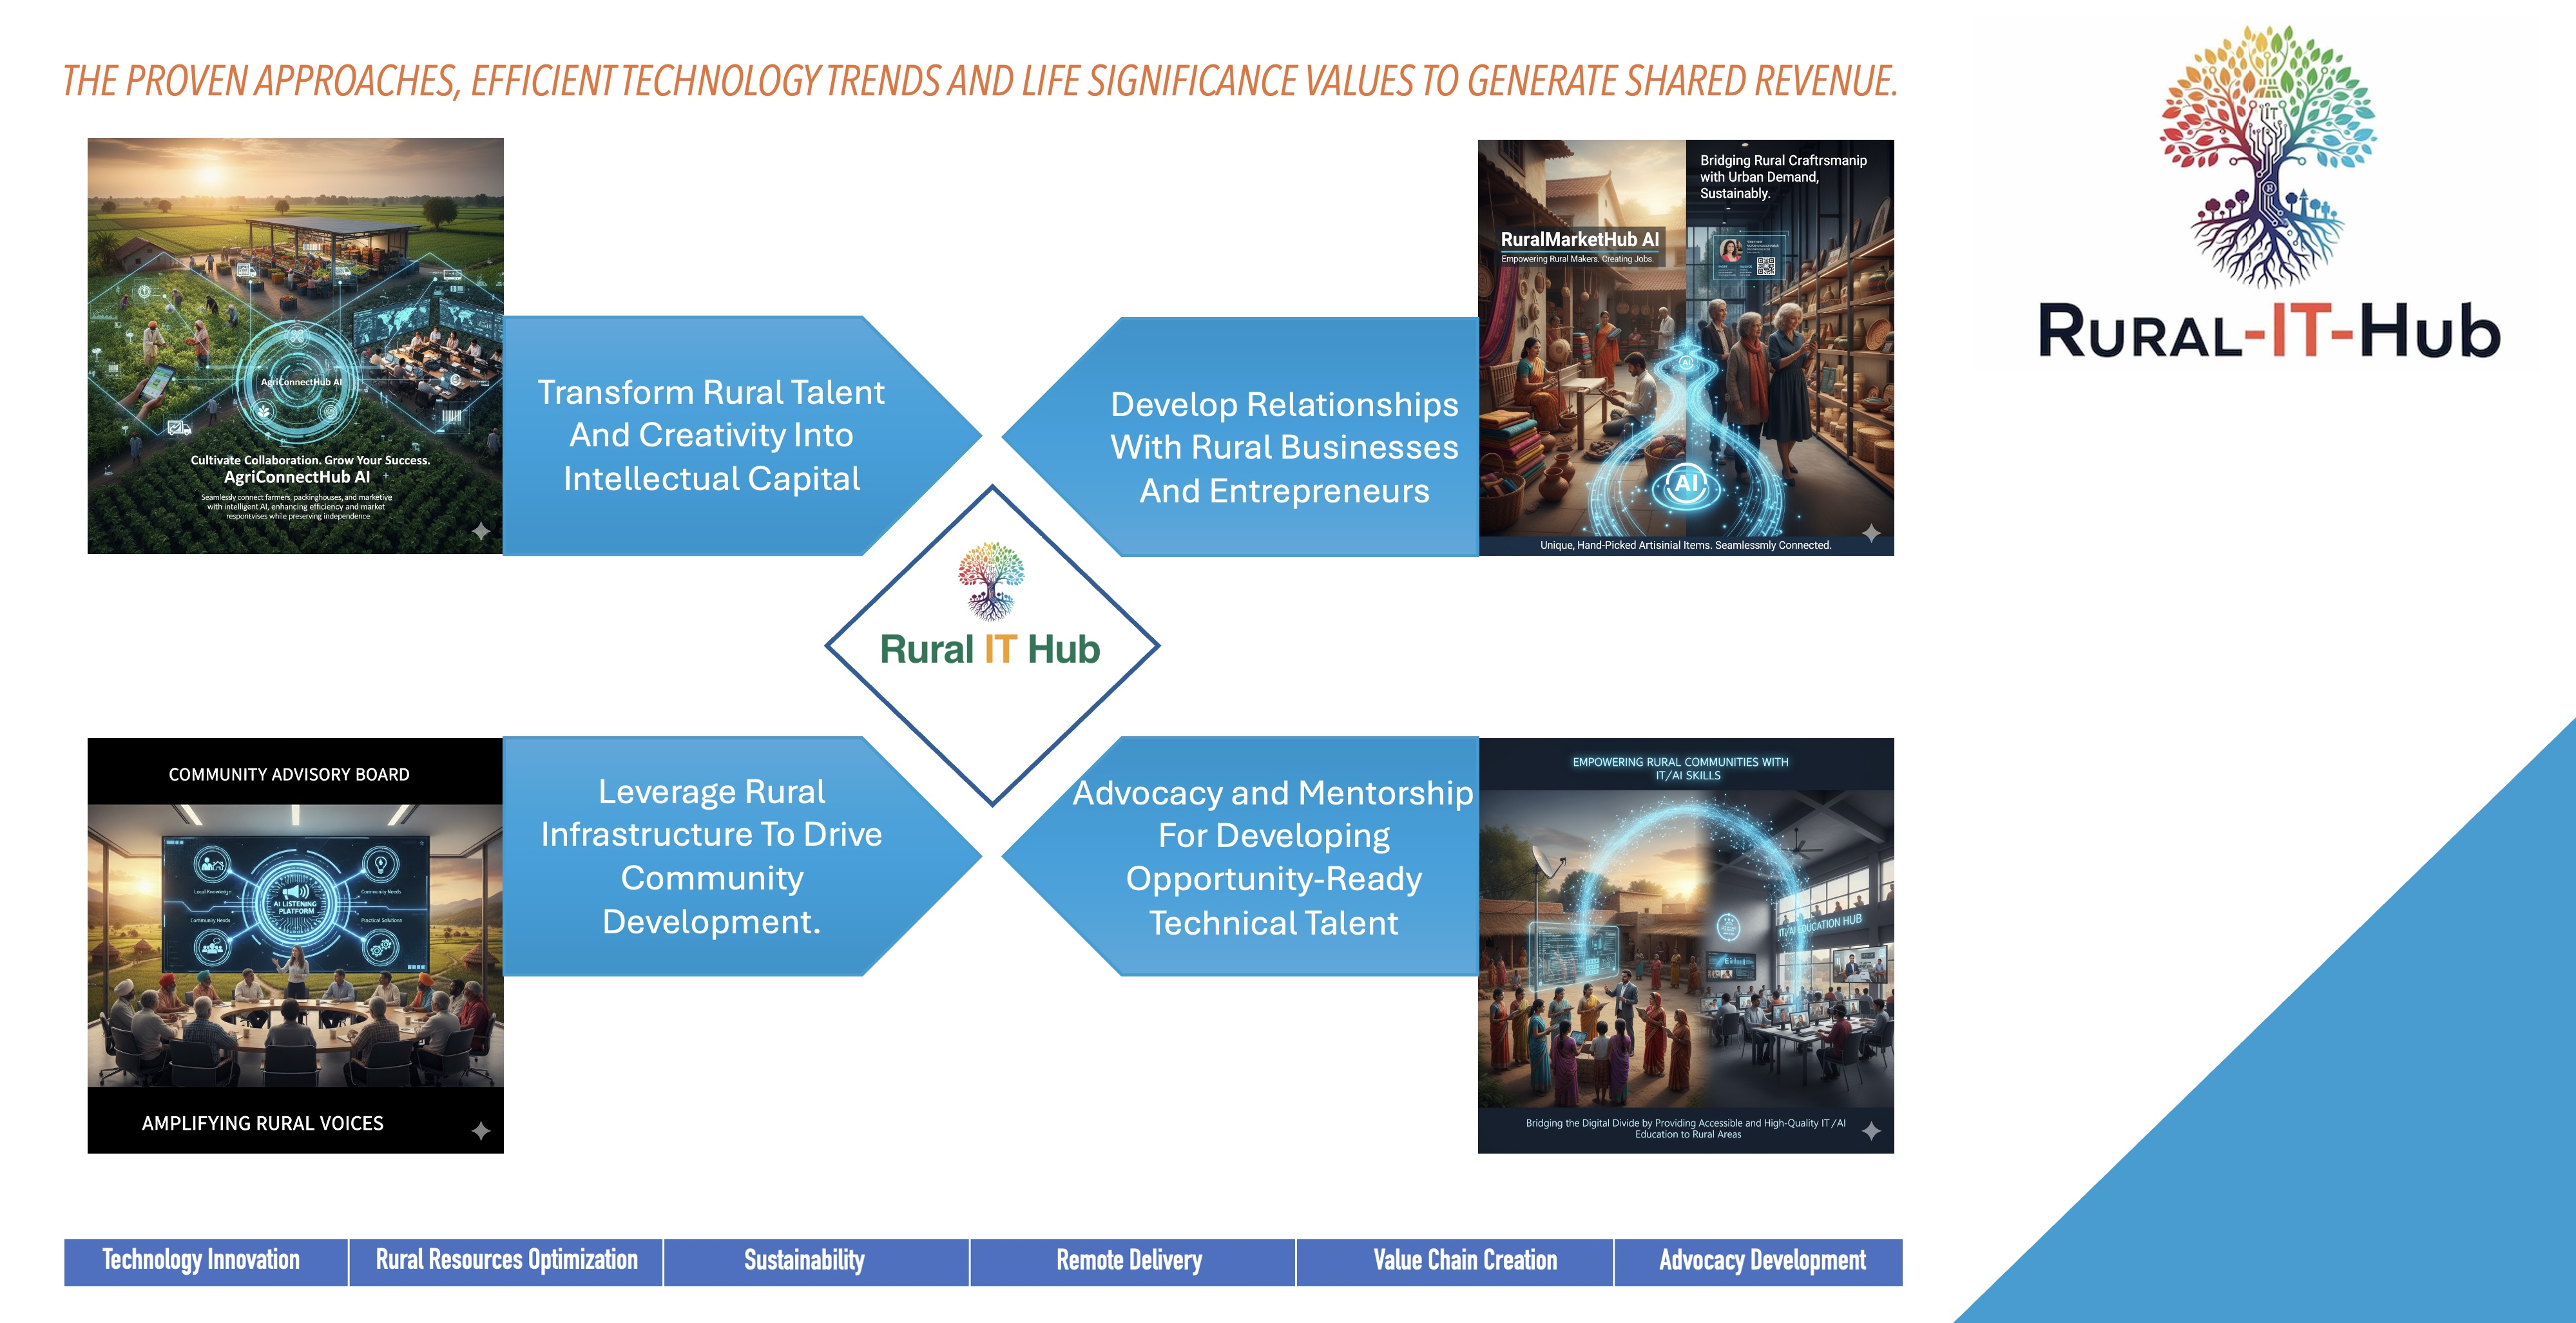The width and height of the screenshot is (2576, 1323).
Task: Click sparkle icon on AgriConnectHub image
Action: pyautogui.click(x=481, y=531)
